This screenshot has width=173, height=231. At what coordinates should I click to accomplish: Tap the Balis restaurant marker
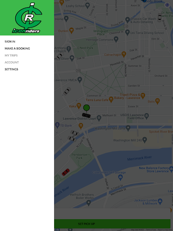157,101
